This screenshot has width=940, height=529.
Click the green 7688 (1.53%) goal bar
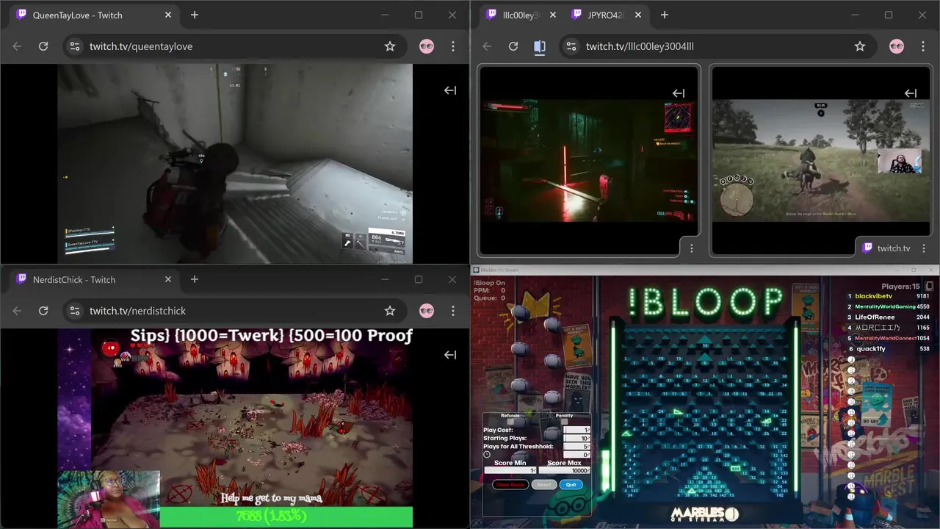(286, 517)
